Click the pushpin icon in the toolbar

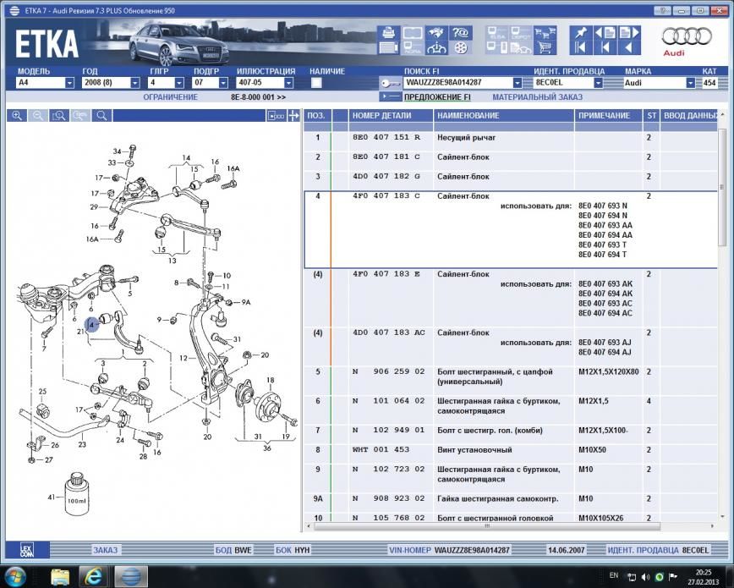tap(581, 33)
